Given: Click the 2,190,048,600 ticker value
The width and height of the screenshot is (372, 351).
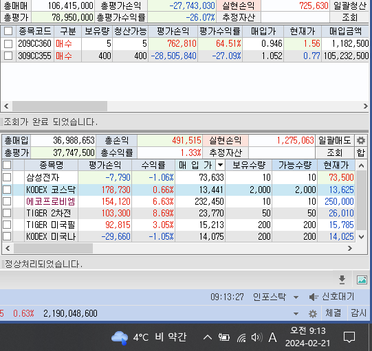Looking at the screenshot, I should point(70,313).
